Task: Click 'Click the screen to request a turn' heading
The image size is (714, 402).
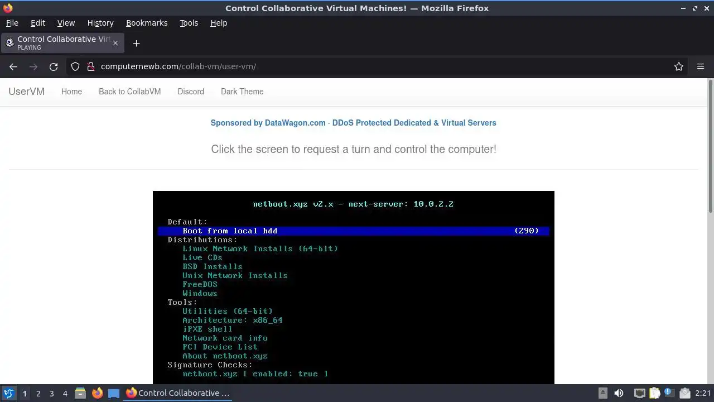Action: (x=354, y=149)
